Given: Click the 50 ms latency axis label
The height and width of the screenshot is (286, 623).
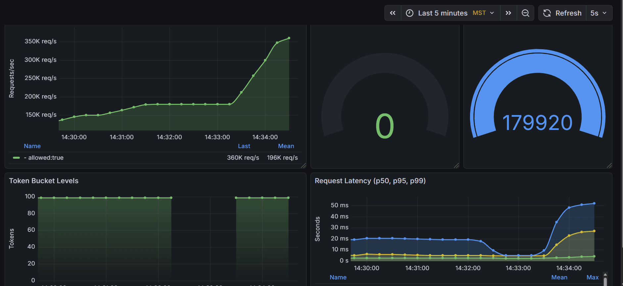Looking at the screenshot, I should 339,205.
